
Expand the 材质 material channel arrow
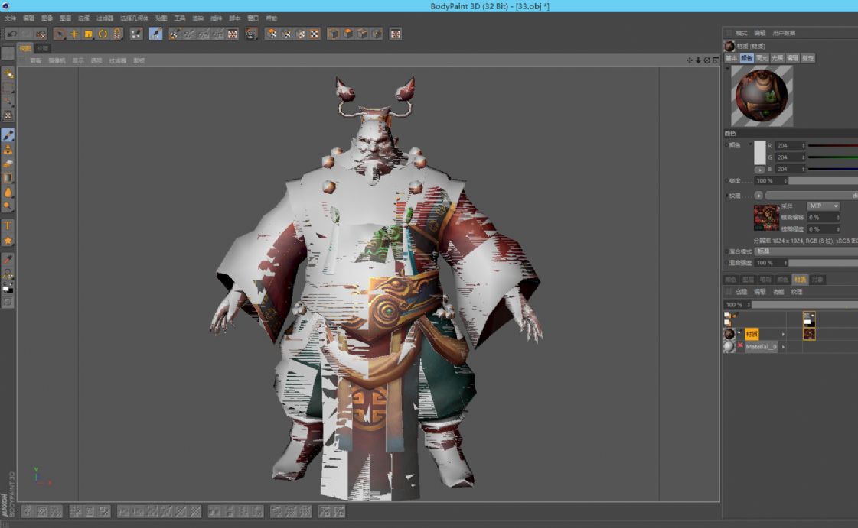pos(783,334)
